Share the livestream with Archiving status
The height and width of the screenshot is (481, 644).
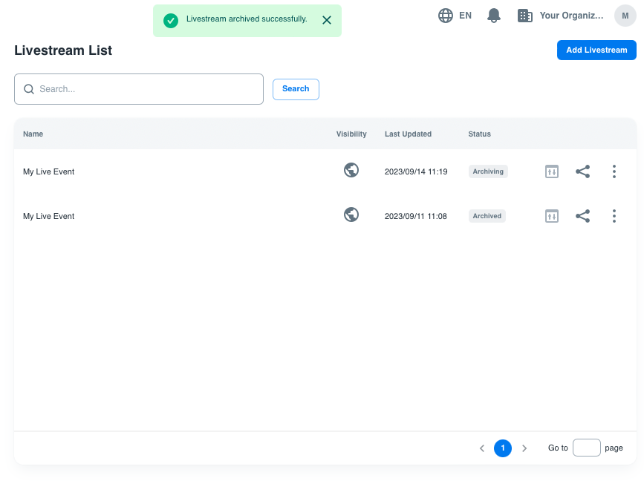point(583,172)
